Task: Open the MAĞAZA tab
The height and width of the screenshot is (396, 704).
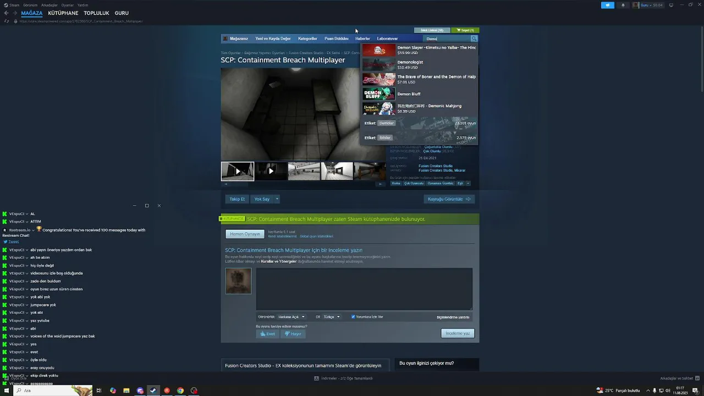Action: (x=32, y=13)
